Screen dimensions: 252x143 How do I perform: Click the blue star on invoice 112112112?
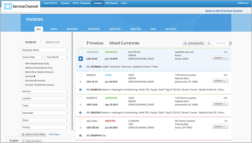[80, 59]
